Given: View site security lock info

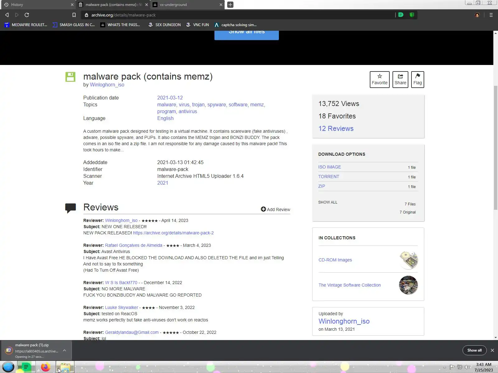Looking at the screenshot, I should [87, 15].
